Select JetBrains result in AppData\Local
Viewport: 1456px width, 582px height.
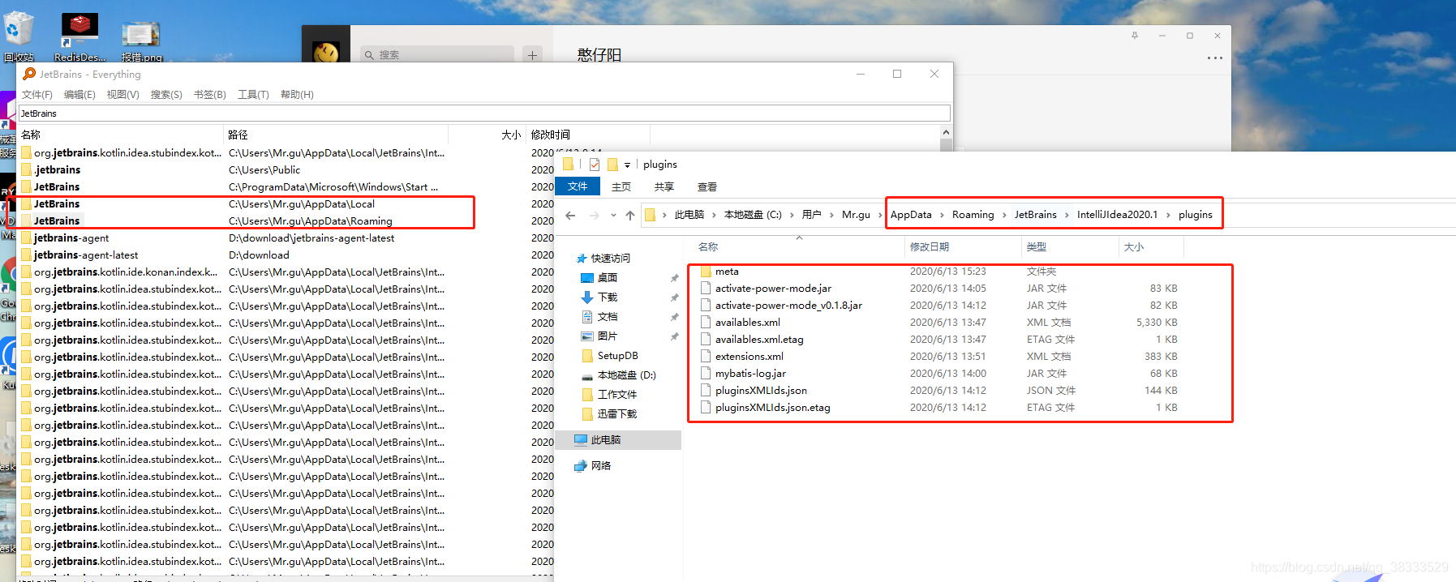[x=57, y=204]
